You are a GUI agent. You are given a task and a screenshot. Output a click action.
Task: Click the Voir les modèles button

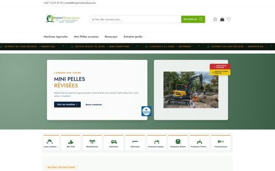[67, 105]
